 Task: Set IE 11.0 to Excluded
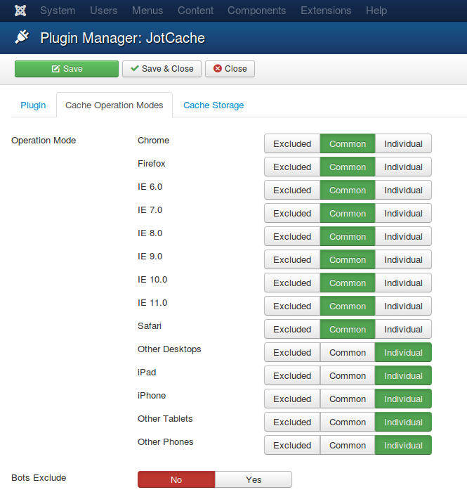coord(292,306)
